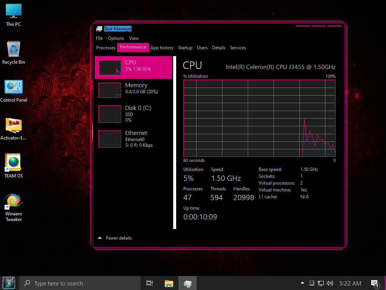Click the performance list scrollbar
The image size is (386, 290).
(x=175, y=143)
